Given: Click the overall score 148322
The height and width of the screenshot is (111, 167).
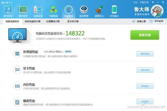Looking at the screenshot, I should (x=75, y=33).
